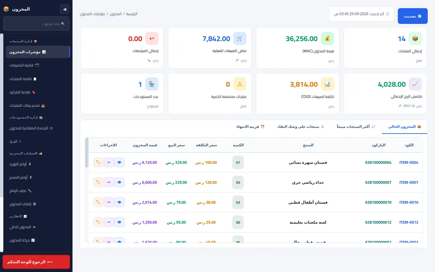Image resolution: width=435 pixels, height=272 pixels.
Task: Go to الرئيسية breadcrumb link
Action: (x=132, y=14)
